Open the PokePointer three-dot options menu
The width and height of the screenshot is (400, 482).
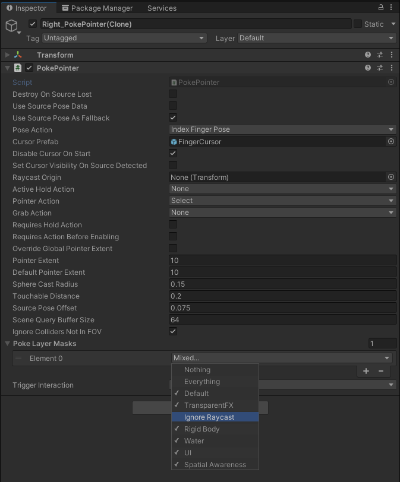point(391,68)
